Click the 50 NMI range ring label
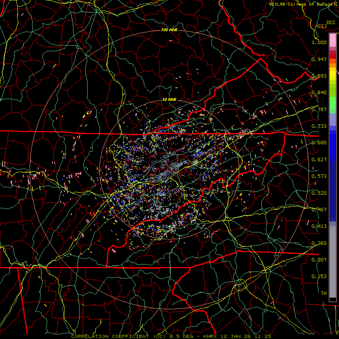Image resolution: width=339 pixels, height=339 pixels. tap(169, 99)
